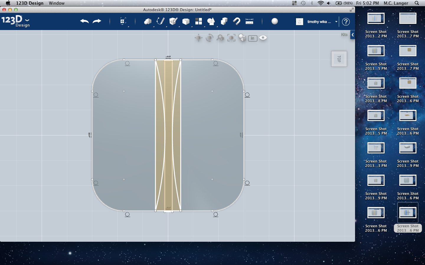The image size is (425, 265).
Task: Open the Material sphere picker
Action: pos(275,21)
